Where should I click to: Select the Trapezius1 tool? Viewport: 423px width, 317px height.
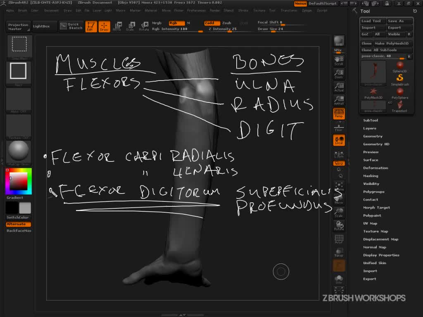tap(400, 106)
